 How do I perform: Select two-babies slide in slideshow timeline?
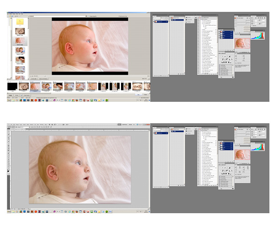(47, 86)
